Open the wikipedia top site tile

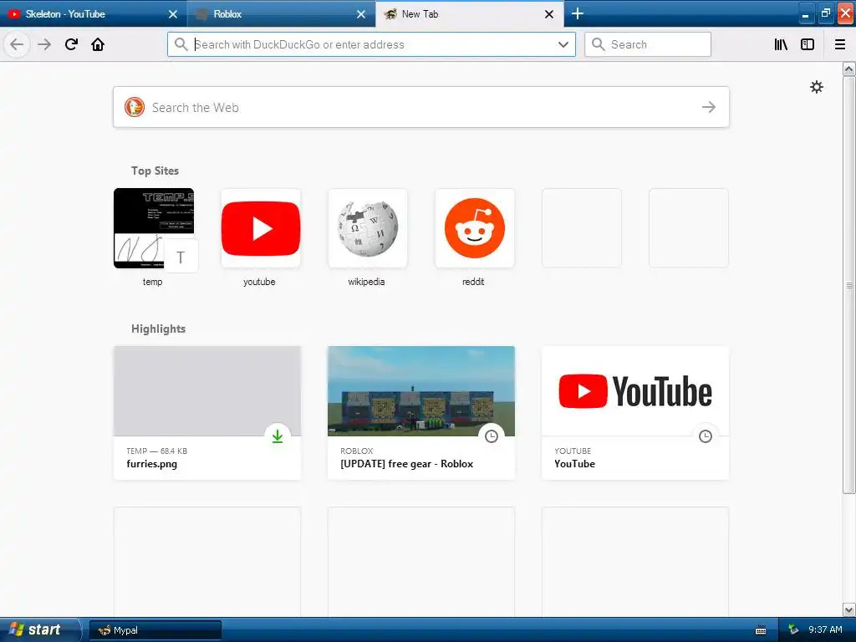point(368,228)
